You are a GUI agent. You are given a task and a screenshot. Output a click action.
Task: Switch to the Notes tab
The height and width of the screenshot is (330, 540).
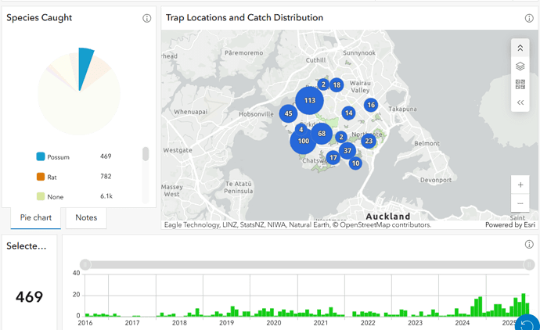85,217
